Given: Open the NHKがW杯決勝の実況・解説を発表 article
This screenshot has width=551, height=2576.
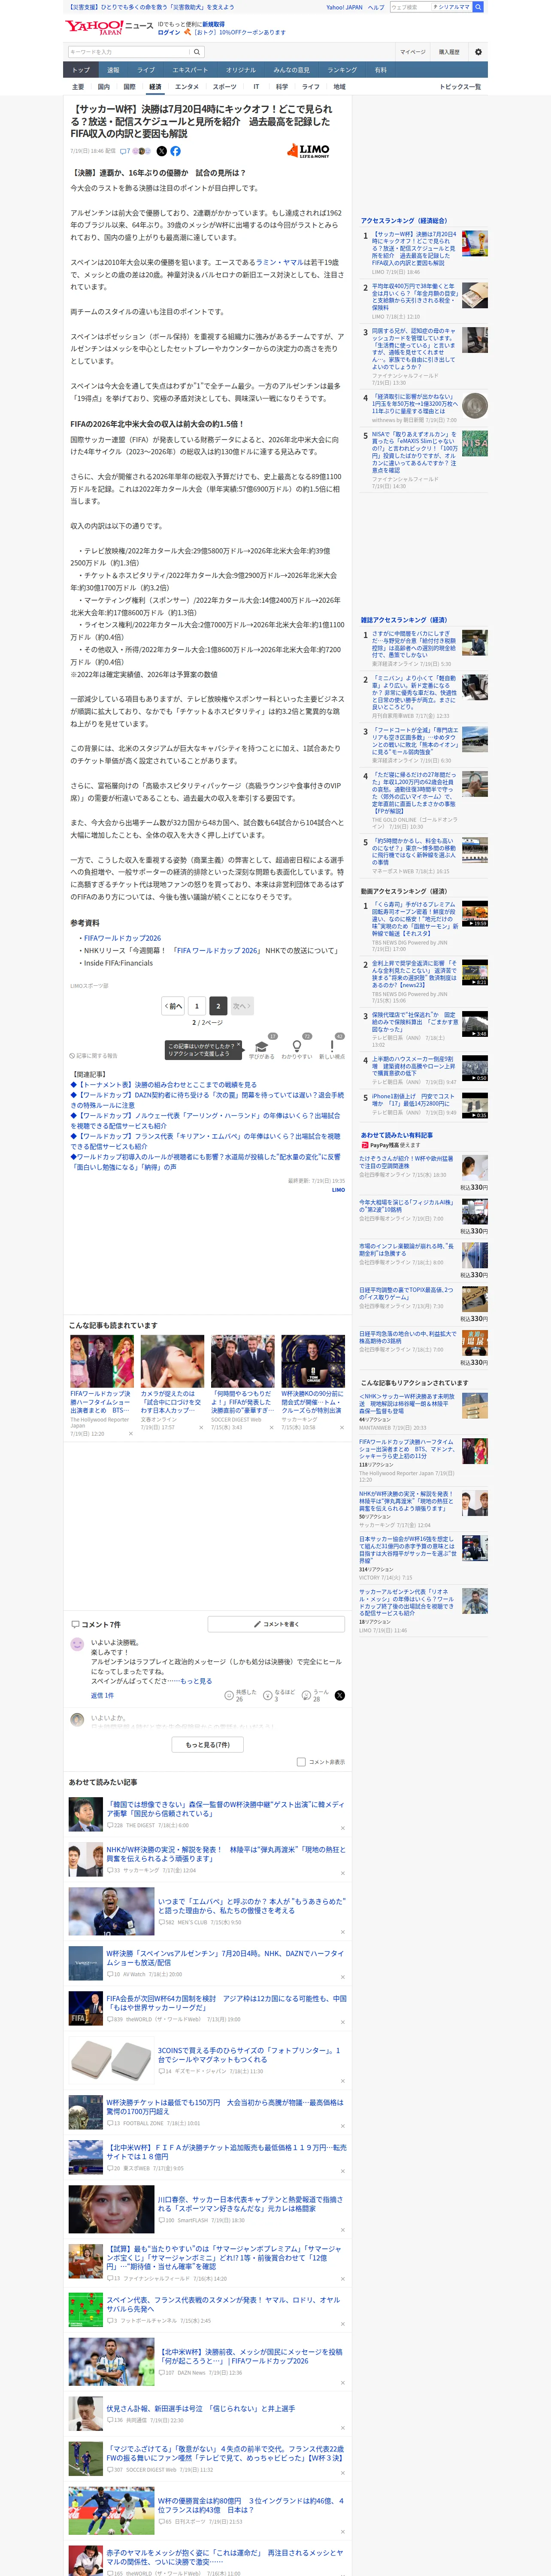Looking at the screenshot, I should coord(226,1854).
